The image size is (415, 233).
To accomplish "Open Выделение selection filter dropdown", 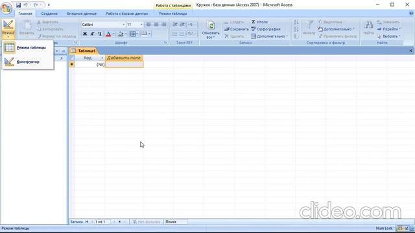I will click(x=331, y=22).
